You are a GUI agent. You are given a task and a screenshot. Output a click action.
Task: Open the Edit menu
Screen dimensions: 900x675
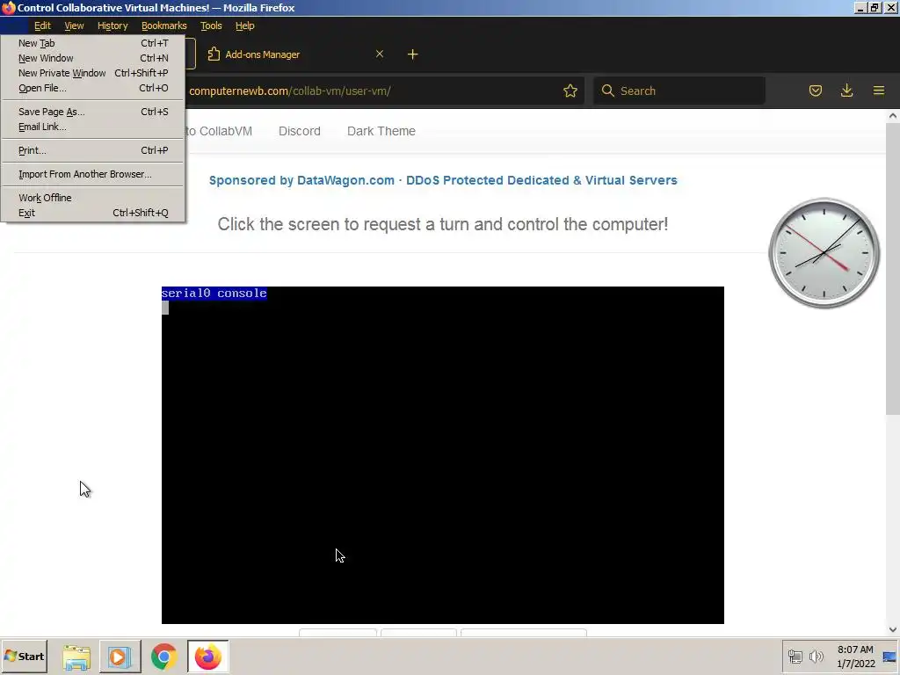(x=42, y=25)
